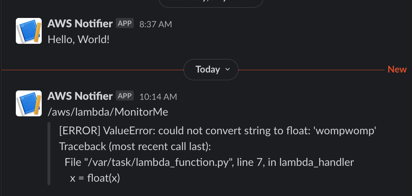
Task: Click the Hello, World! message text
Action: (x=78, y=39)
